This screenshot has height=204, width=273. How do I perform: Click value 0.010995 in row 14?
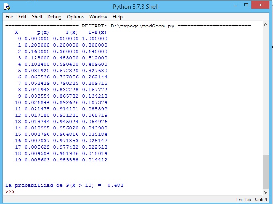point(37,128)
